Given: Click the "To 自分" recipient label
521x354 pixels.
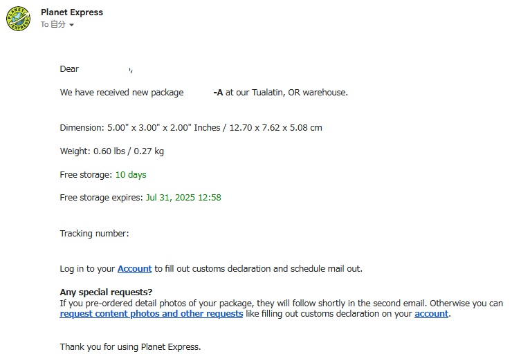Looking at the screenshot, I should tap(53, 25).
